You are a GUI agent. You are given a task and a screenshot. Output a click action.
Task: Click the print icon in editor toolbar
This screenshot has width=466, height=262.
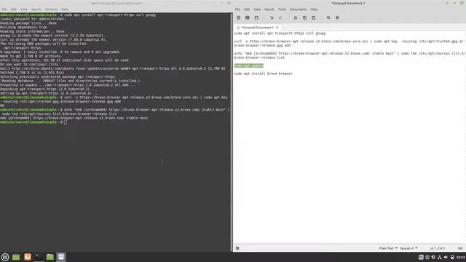click(x=248, y=17)
